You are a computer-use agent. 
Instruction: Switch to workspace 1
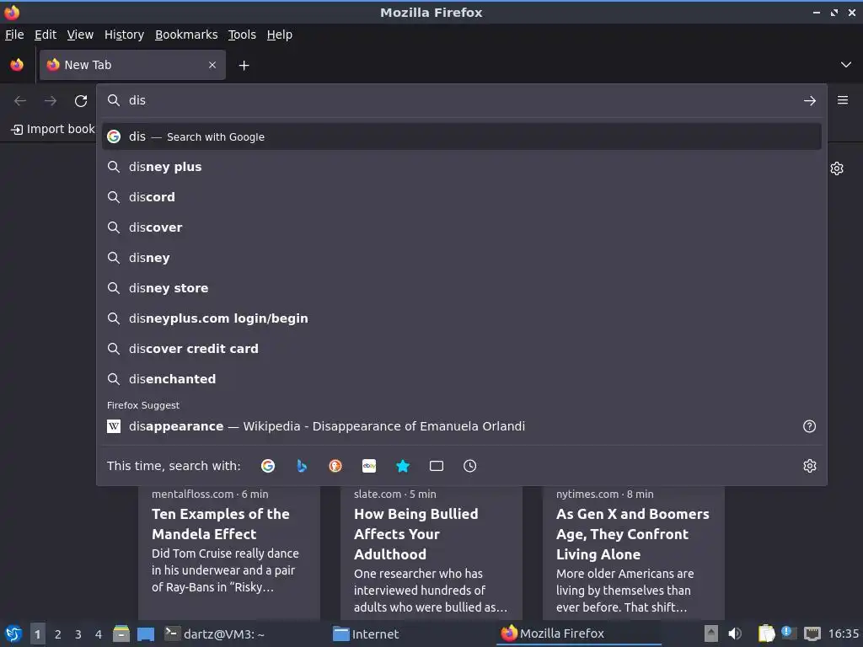pyautogui.click(x=37, y=634)
